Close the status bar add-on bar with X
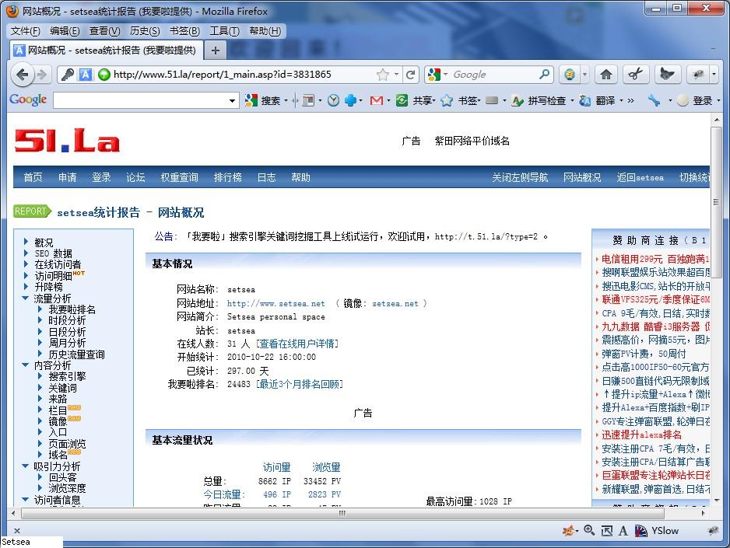The image size is (730, 548). point(17,530)
